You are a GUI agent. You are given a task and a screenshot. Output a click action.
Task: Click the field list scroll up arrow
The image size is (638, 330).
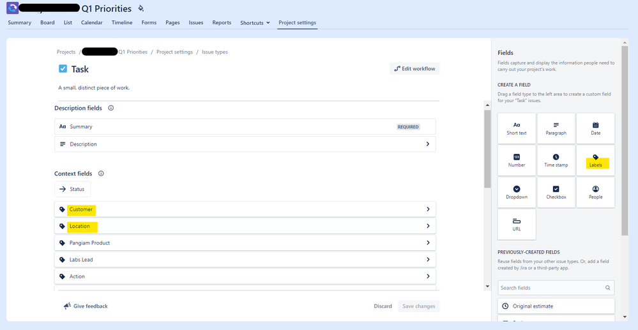coord(487,105)
